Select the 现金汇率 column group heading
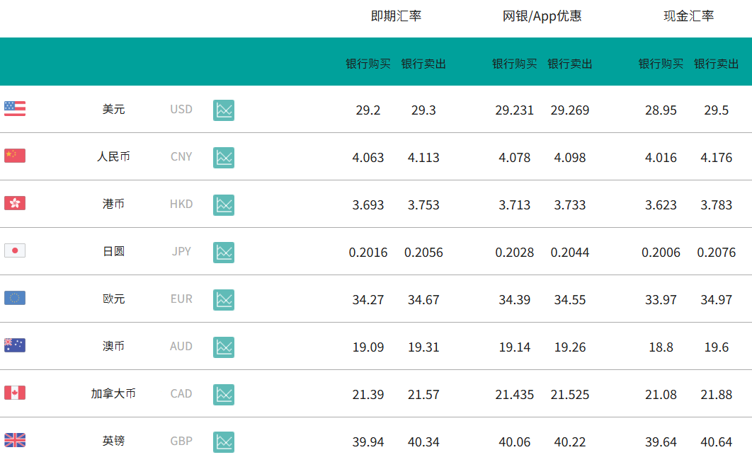The width and height of the screenshot is (752, 462). (689, 16)
